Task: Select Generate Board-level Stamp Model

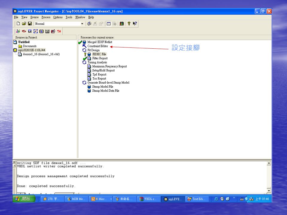Action: coord(108,83)
